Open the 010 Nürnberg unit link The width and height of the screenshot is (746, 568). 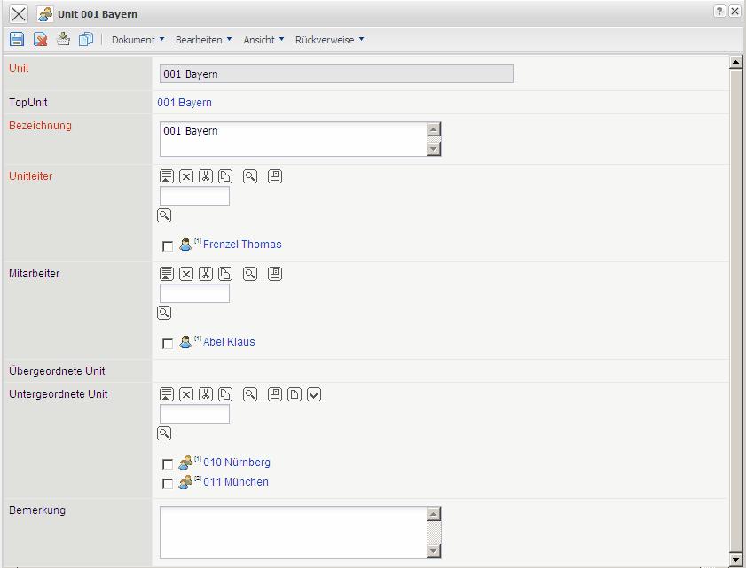click(x=237, y=463)
